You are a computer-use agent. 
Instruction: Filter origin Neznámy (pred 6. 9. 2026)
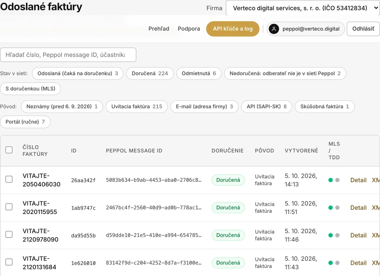(x=62, y=107)
